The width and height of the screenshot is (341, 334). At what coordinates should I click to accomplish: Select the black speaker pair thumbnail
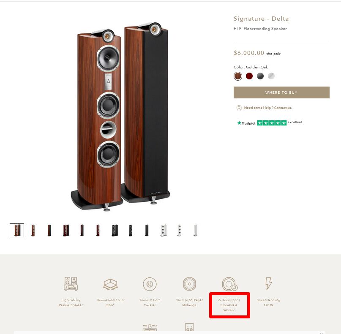115,231
